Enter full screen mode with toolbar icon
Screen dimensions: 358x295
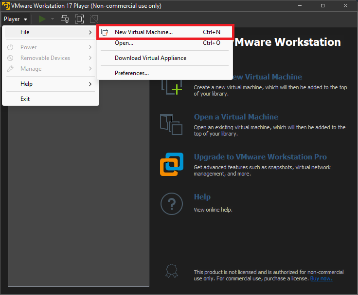point(79,19)
